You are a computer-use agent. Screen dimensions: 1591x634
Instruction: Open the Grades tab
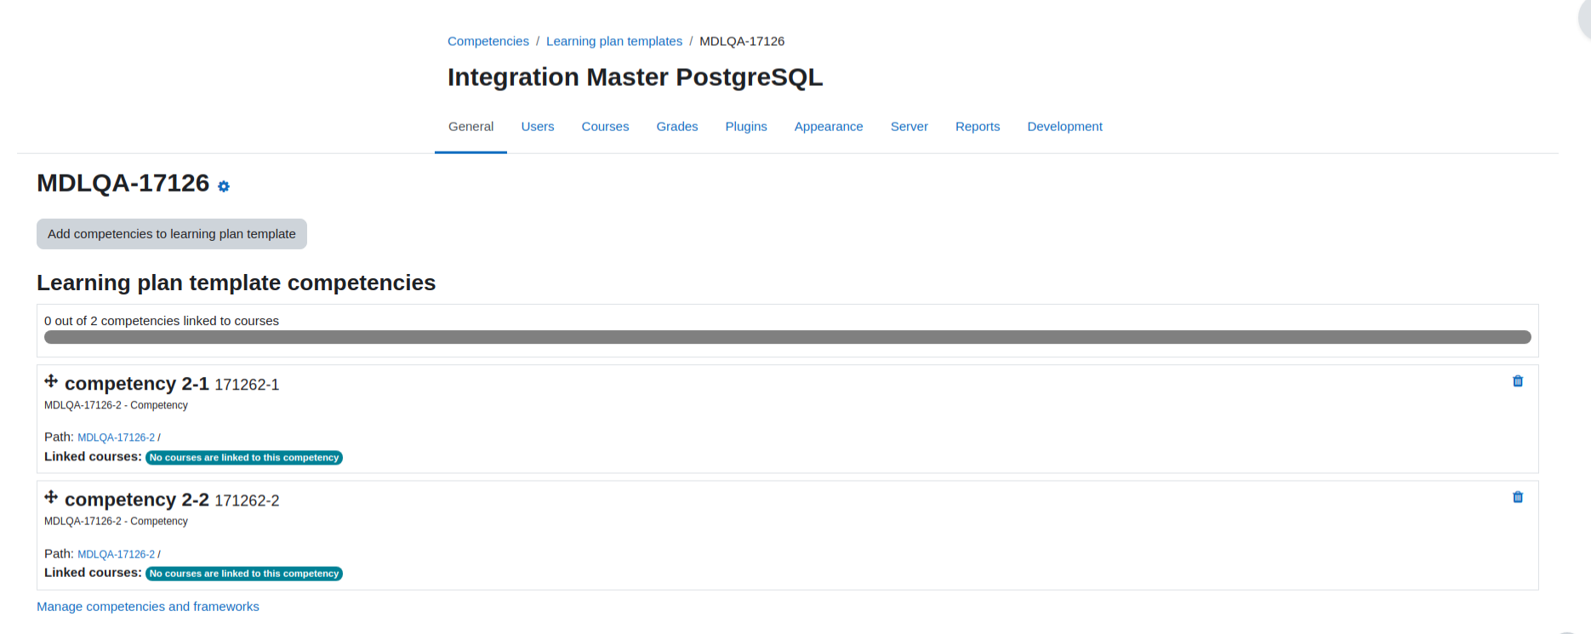pyautogui.click(x=677, y=127)
